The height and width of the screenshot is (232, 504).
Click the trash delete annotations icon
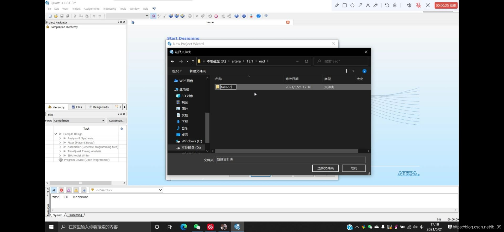(x=395, y=5)
